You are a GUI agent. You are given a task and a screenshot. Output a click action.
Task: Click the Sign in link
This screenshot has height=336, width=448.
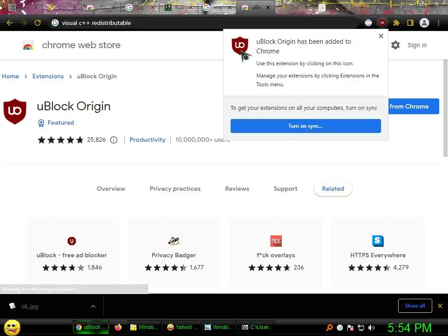coord(417,45)
